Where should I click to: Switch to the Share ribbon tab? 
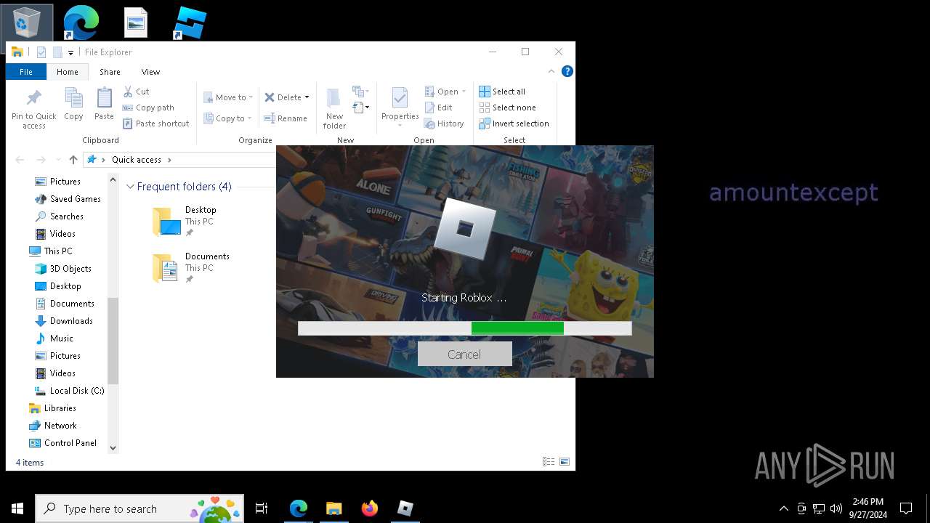(110, 72)
